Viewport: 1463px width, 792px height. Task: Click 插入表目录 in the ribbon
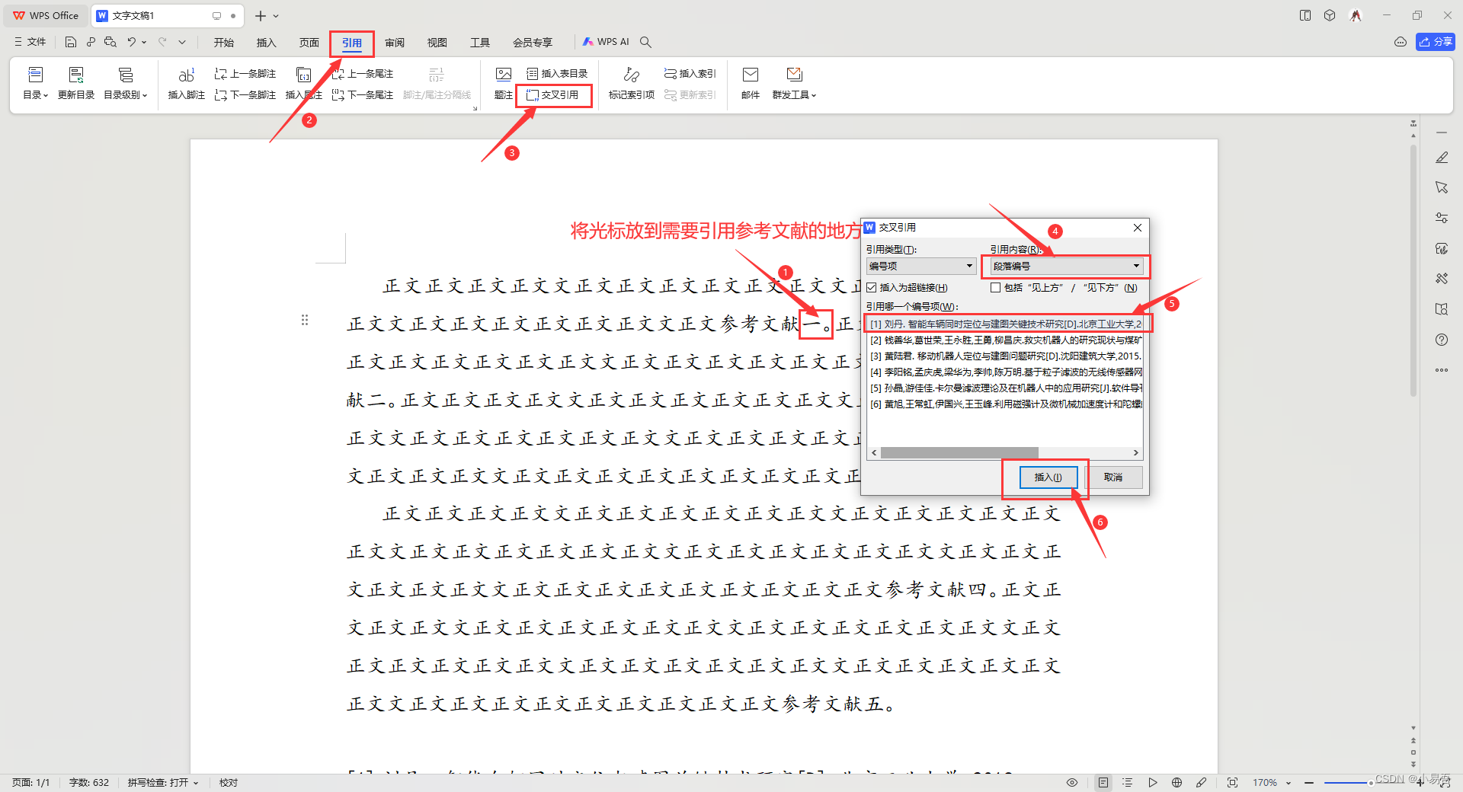click(x=557, y=74)
